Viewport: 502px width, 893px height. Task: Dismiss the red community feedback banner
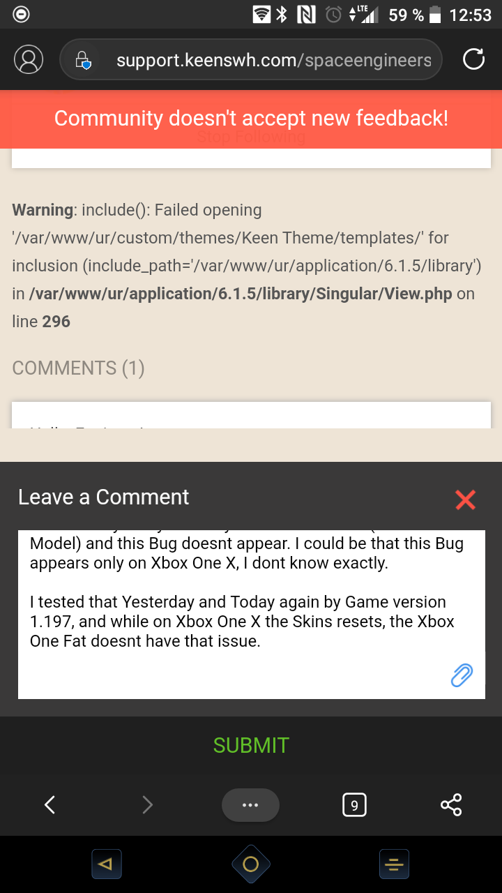point(251,119)
